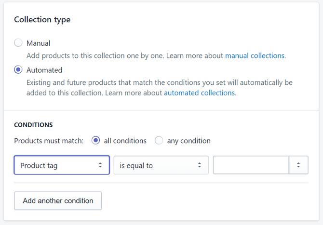Expand the value suggestions arrow button
This screenshot has width=323, height=225.
[x=298, y=165]
